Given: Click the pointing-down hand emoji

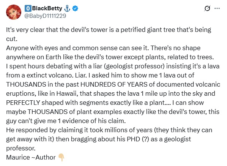Looking at the screenshot, I should coord(61,158).
